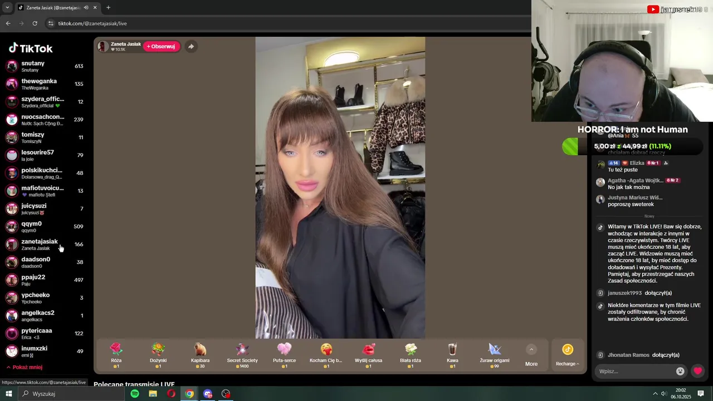Send the Biała róża gift
This screenshot has height=401, width=713.
[x=411, y=355]
